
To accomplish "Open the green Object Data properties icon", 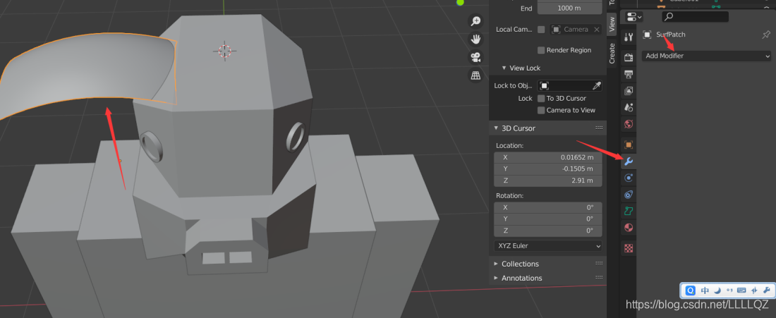I will point(629,211).
